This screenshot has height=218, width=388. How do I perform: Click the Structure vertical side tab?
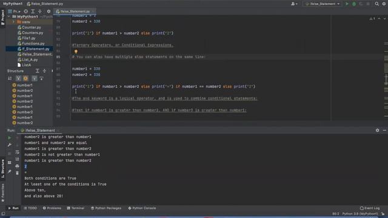point(2,168)
